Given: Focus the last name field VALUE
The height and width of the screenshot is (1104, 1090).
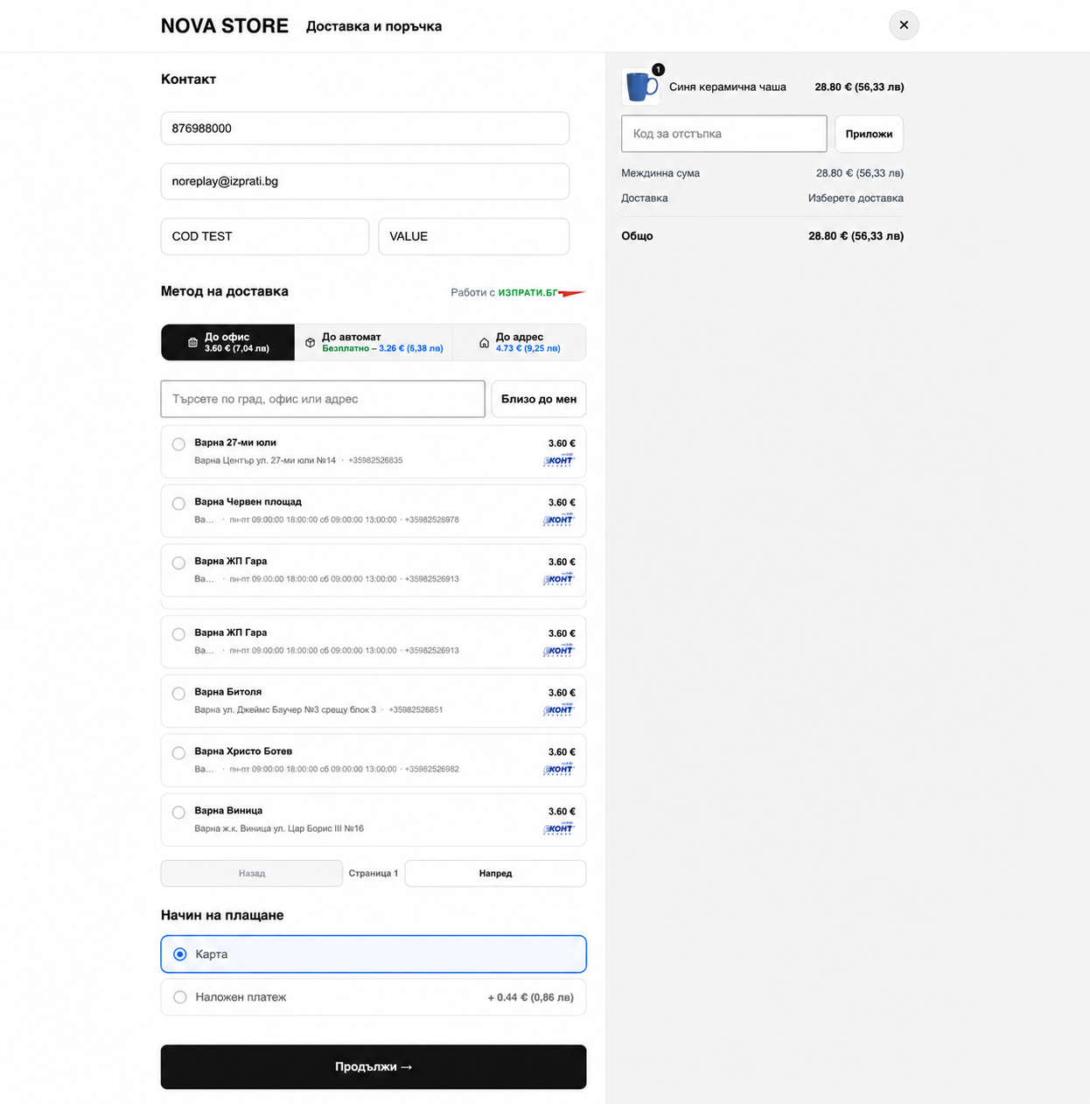Looking at the screenshot, I should [474, 236].
